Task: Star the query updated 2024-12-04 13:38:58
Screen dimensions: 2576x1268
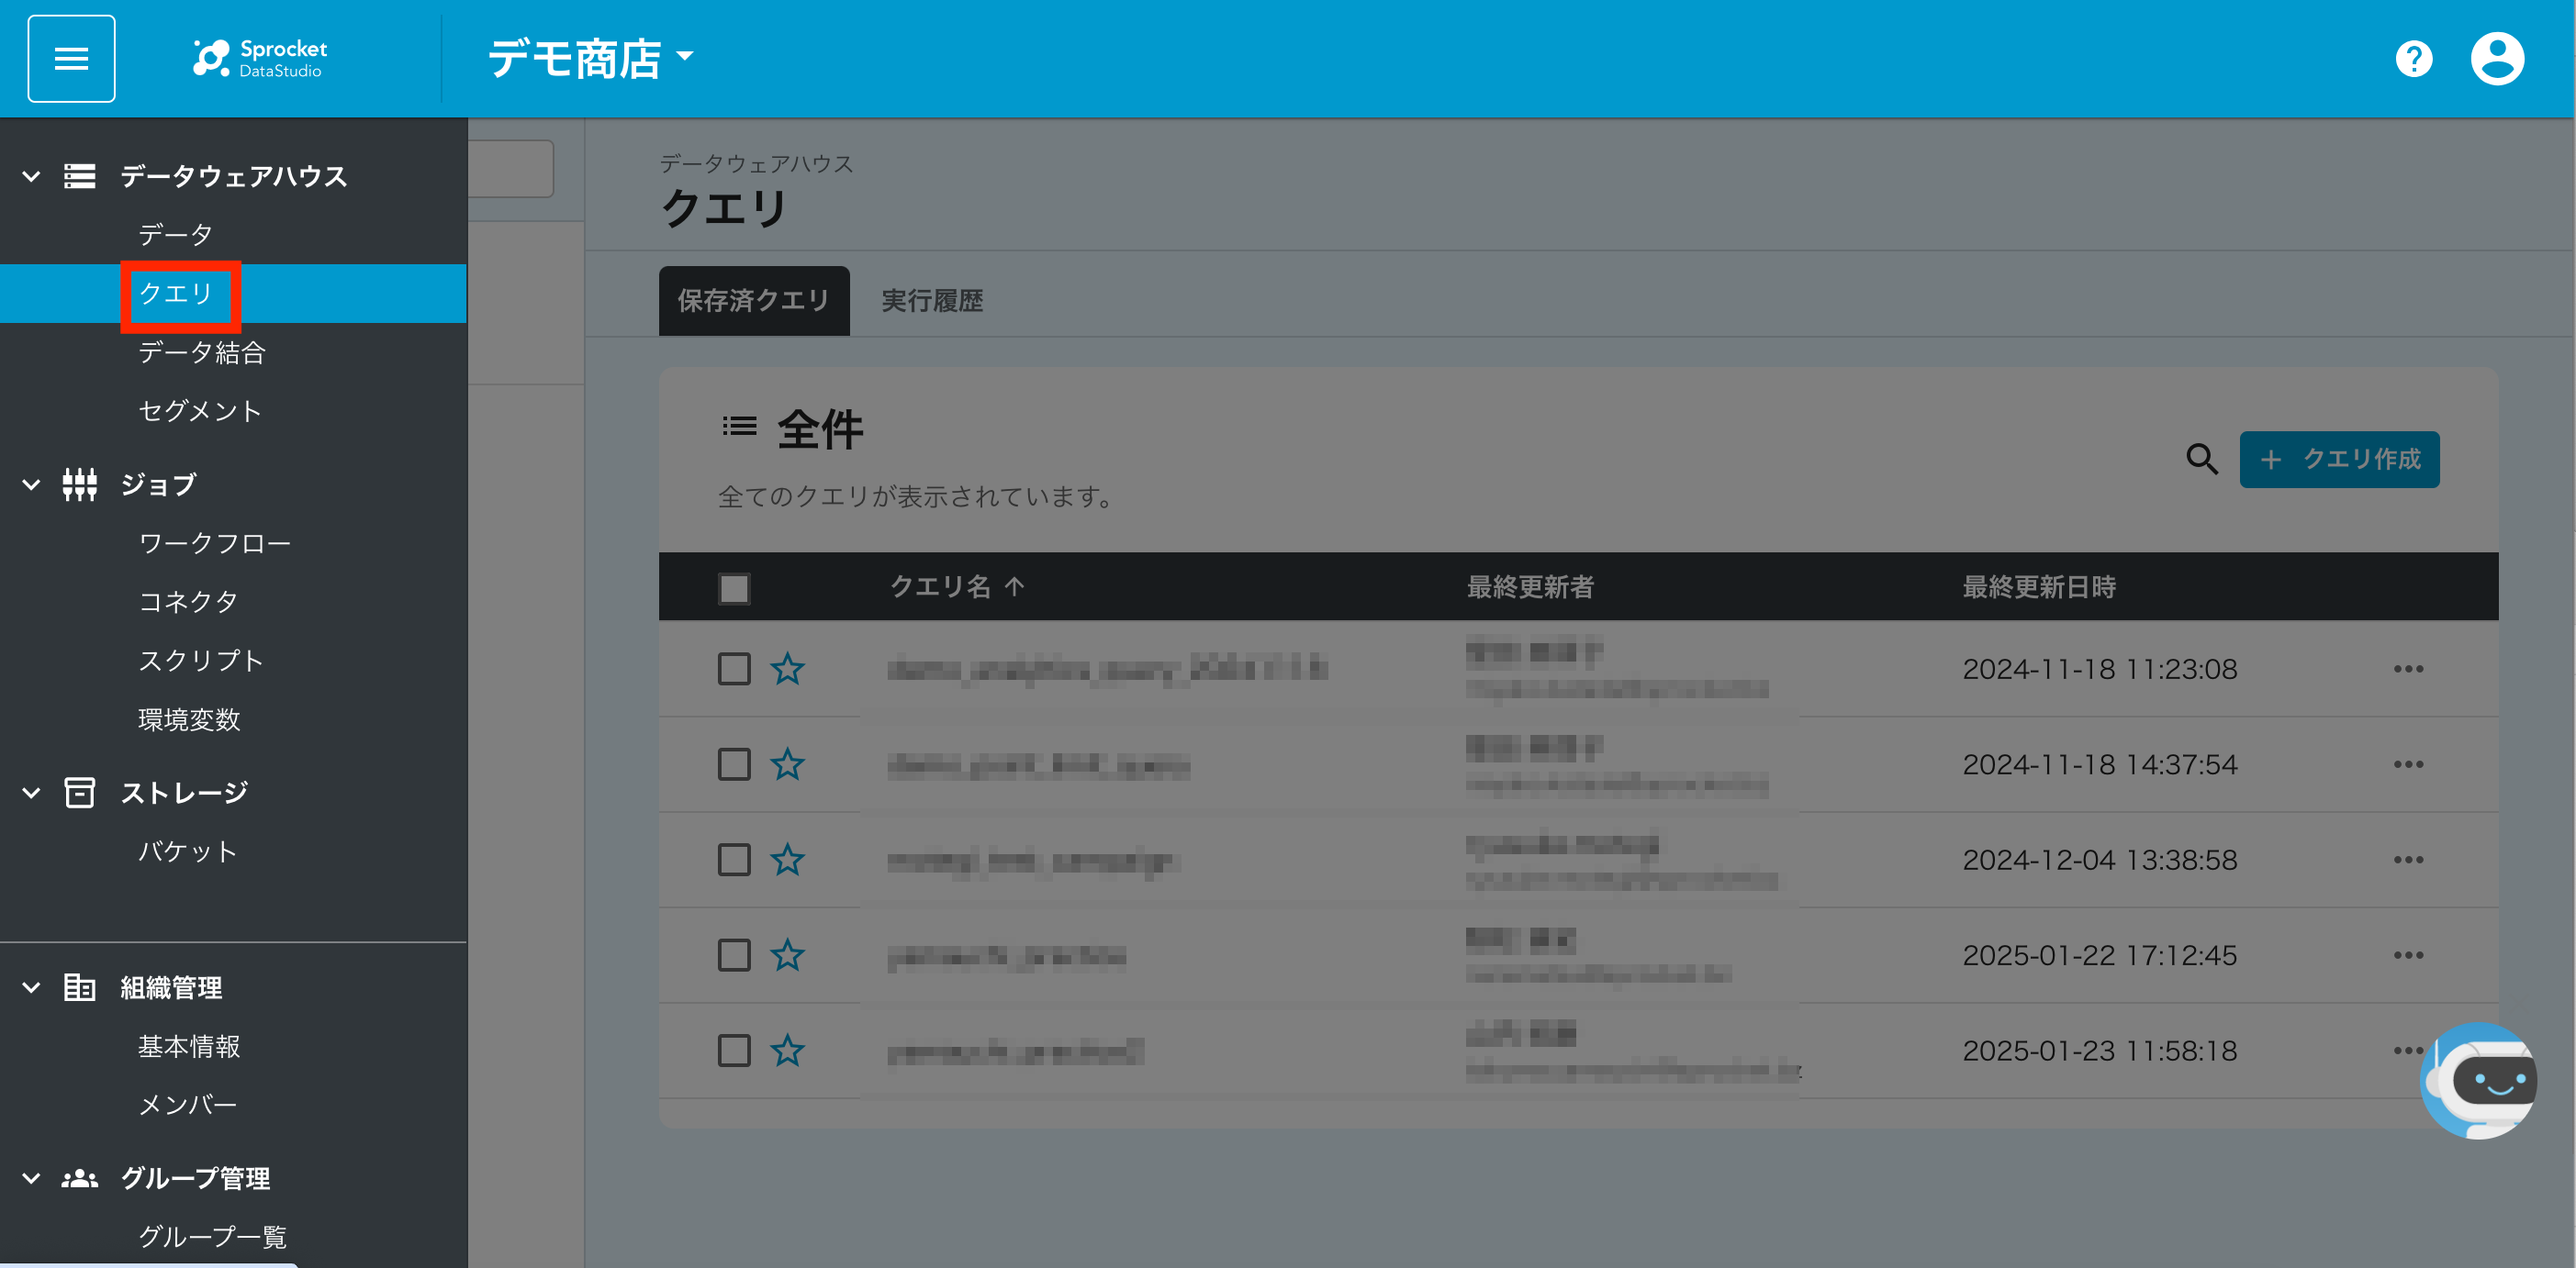Action: pos(788,861)
